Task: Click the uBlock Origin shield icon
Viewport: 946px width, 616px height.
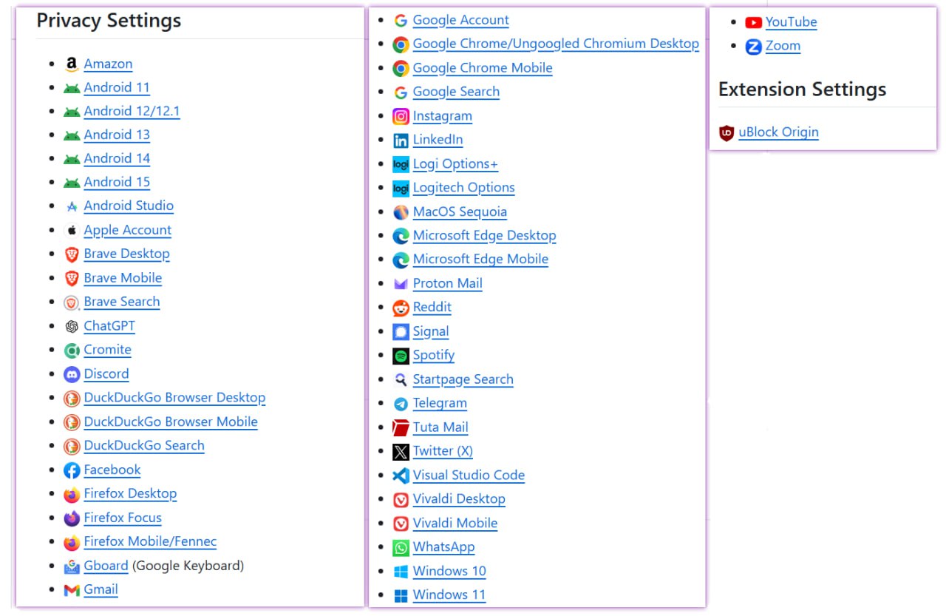Action: point(726,133)
